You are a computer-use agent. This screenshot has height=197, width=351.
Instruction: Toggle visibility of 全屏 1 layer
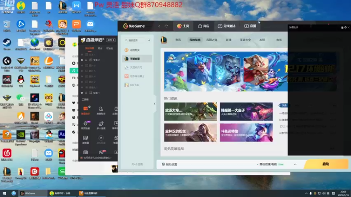coord(82,93)
